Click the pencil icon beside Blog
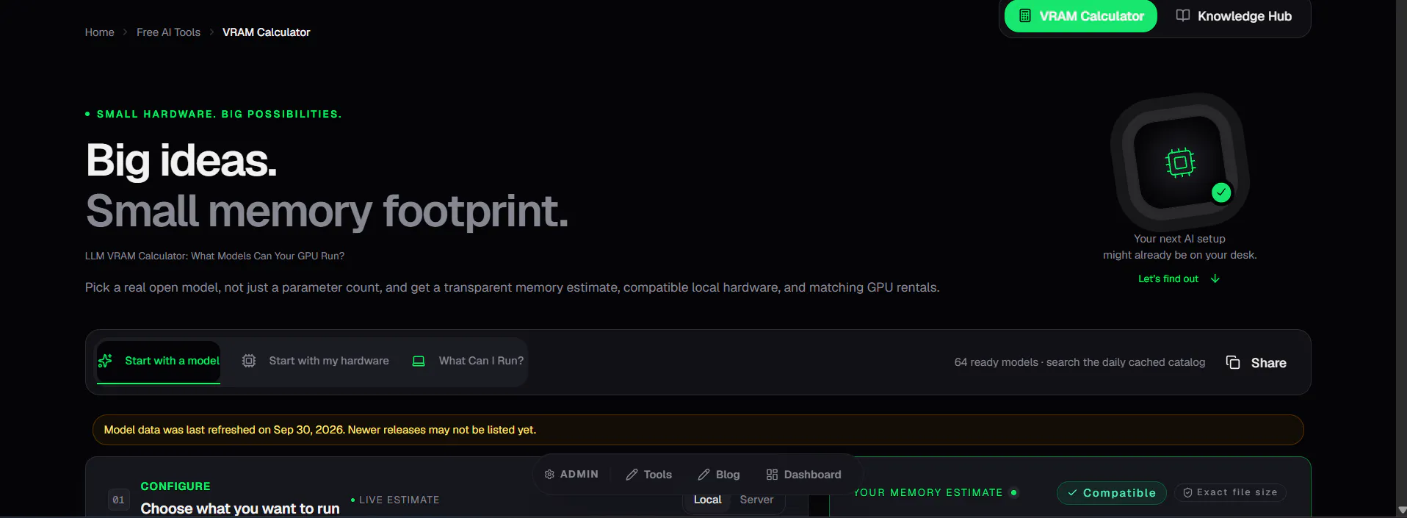1407x518 pixels. click(703, 475)
